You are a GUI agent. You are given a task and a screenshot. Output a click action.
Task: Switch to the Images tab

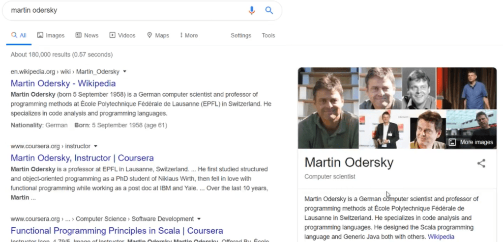pos(51,35)
